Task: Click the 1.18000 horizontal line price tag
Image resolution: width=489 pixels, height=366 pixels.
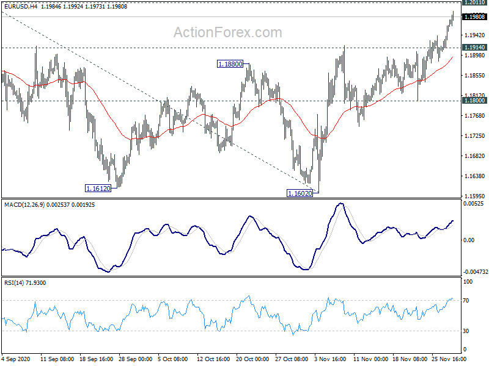Action: coord(474,100)
